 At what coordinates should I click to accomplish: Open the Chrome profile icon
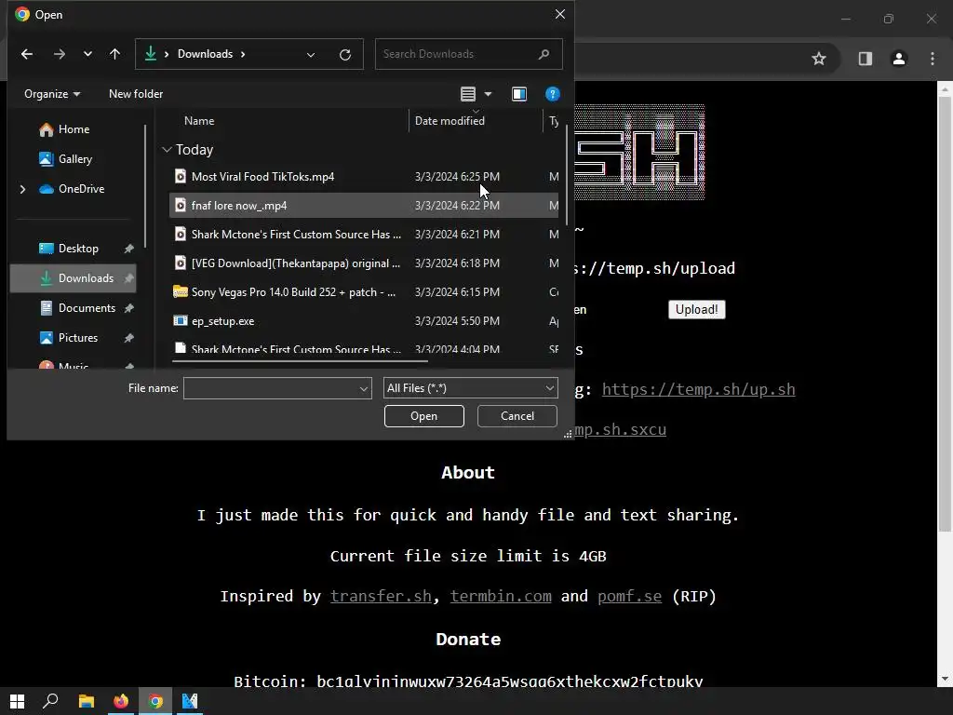(x=898, y=59)
